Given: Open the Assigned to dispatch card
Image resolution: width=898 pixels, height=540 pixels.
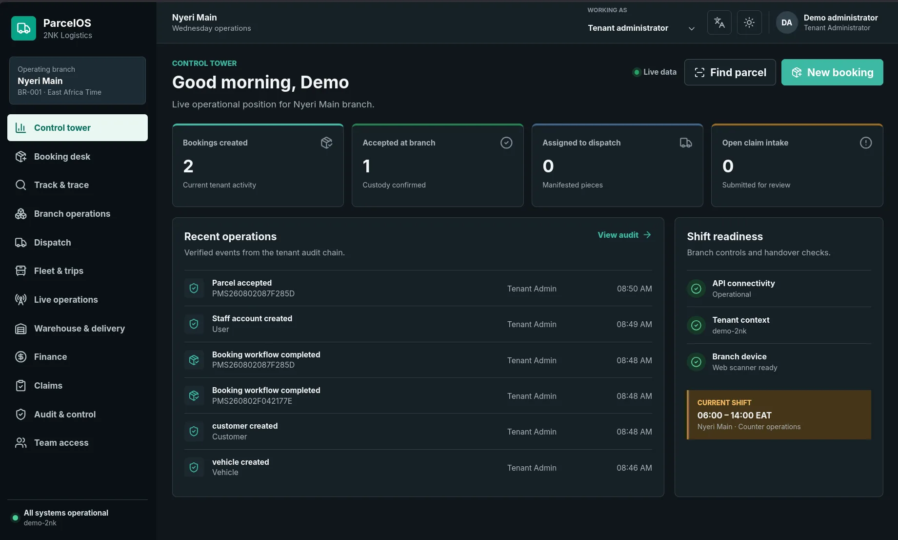Looking at the screenshot, I should [618, 165].
